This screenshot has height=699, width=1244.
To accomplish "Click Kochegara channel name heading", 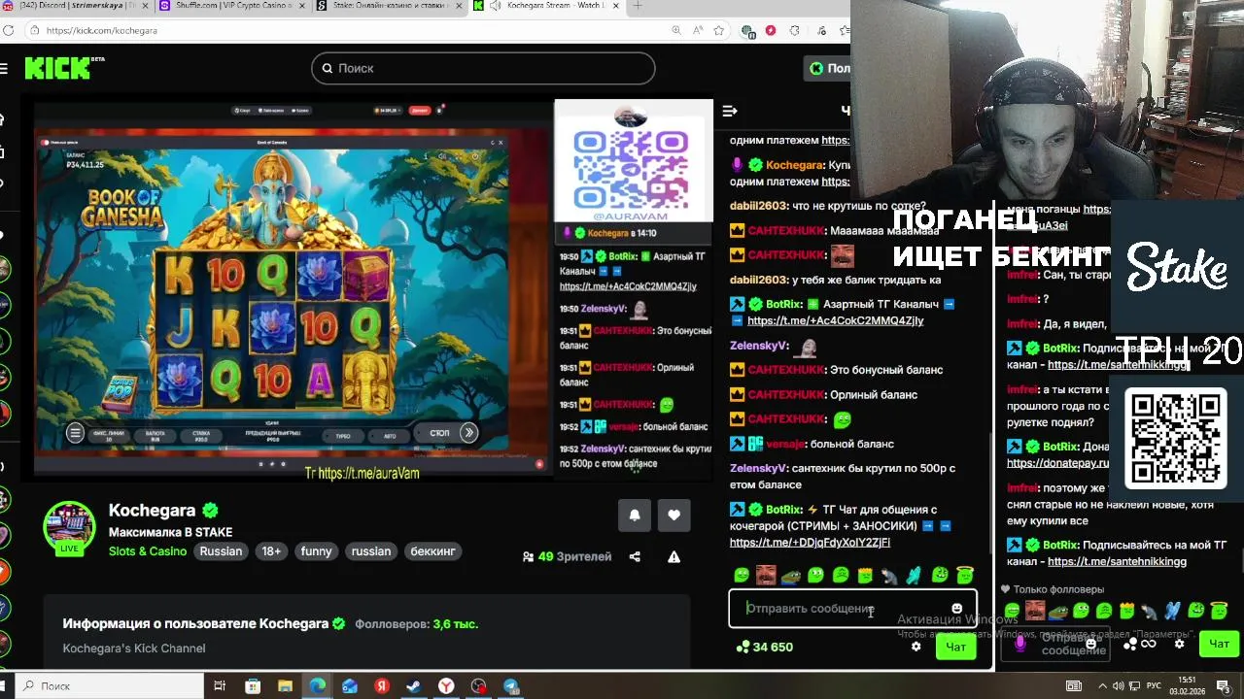I will [x=152, y=511].
